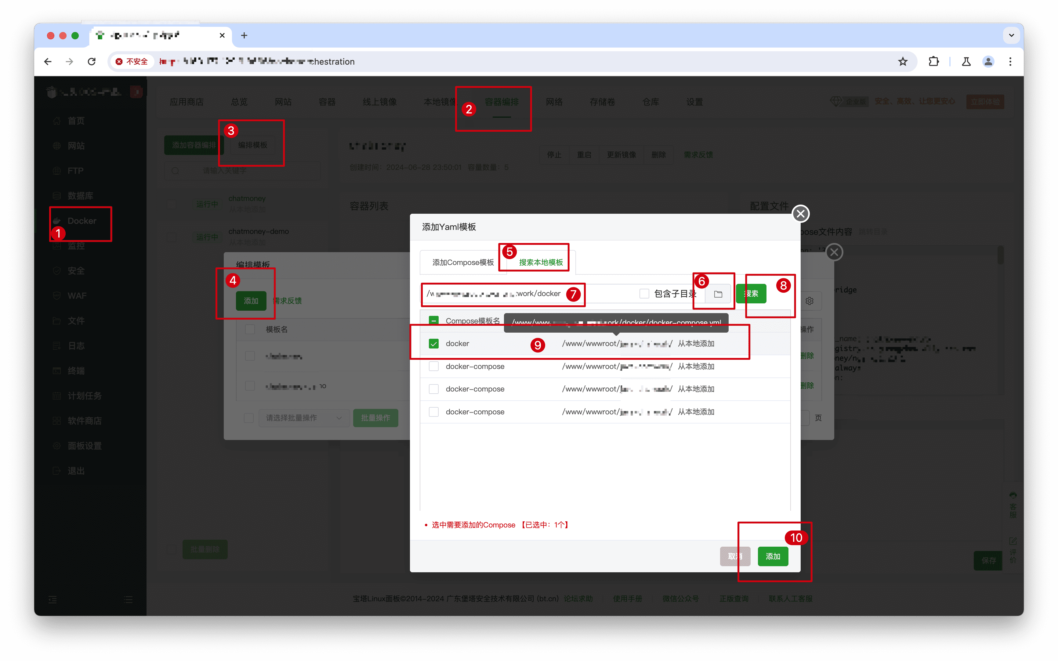The image size is (1058, 661).
Task: Check the chatmoney row checkbox
Action: click(172, 204)
